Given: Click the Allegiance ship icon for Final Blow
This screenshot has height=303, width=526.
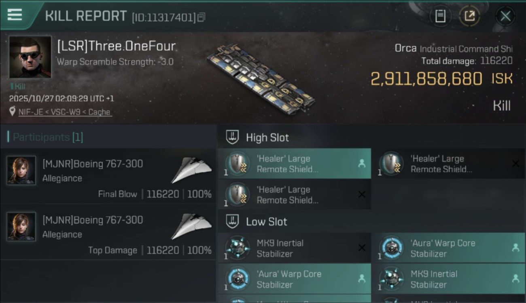Looking at the screenshot, I should 191,170.
